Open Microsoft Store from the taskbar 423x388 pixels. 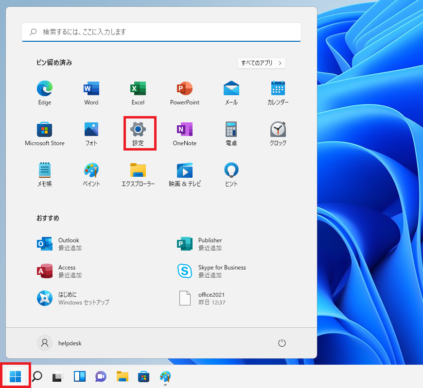click(143, 376)
